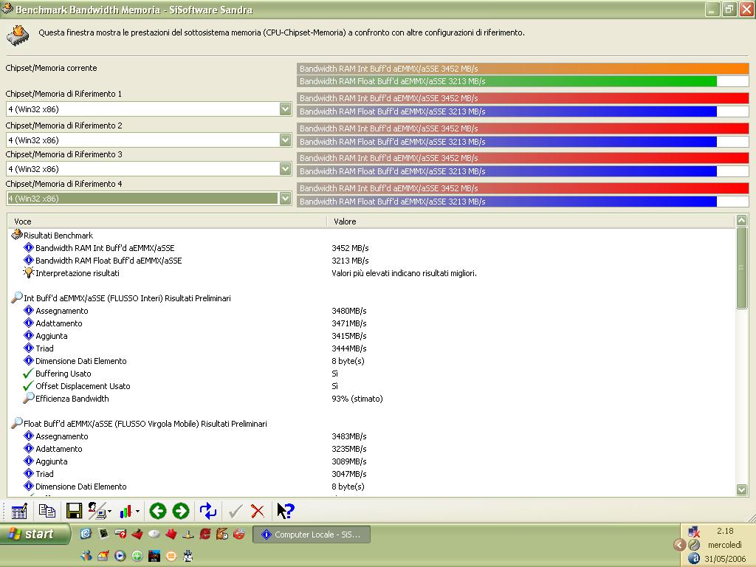Click the blue Riferimento 4 Float bandwidth bar

pos(506,202)
